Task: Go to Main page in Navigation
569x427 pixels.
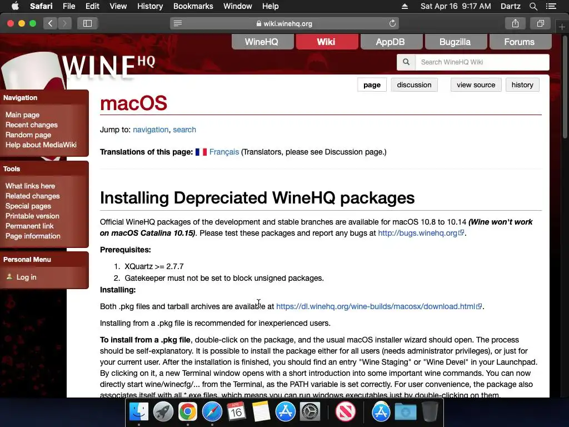Action: click(22, 115)
